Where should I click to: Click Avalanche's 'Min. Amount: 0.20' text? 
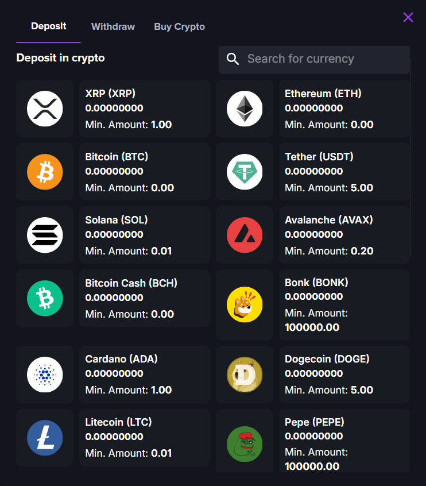(x=329, y=251)
